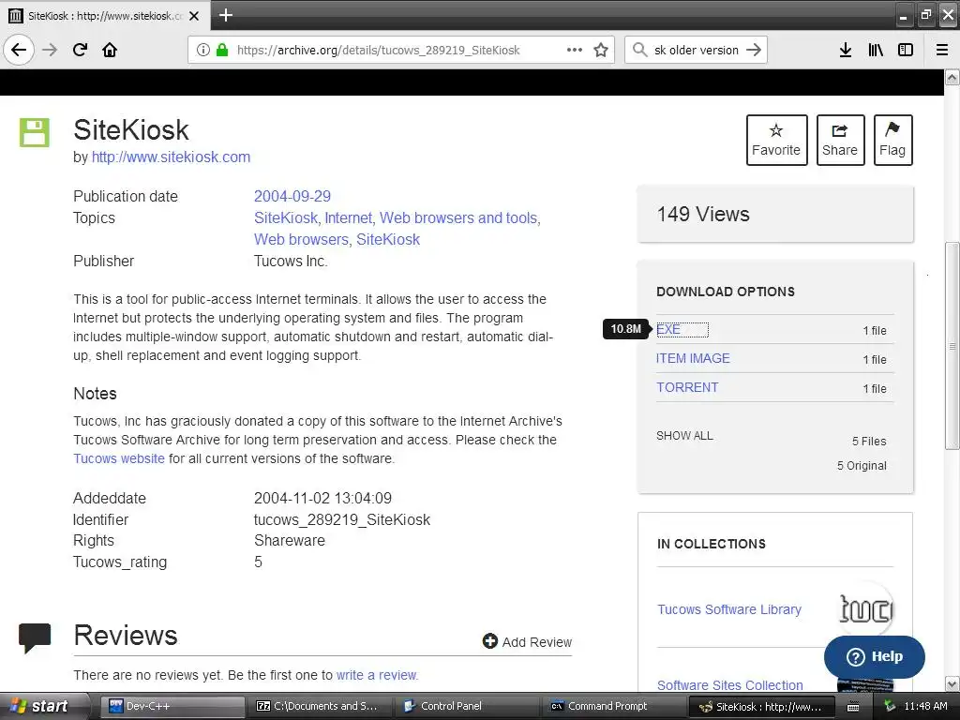Submit search with the arrow button
Image resolution: width=960 pixels, height=720 pixels.
pyautogui.click(x=754, y=50)
